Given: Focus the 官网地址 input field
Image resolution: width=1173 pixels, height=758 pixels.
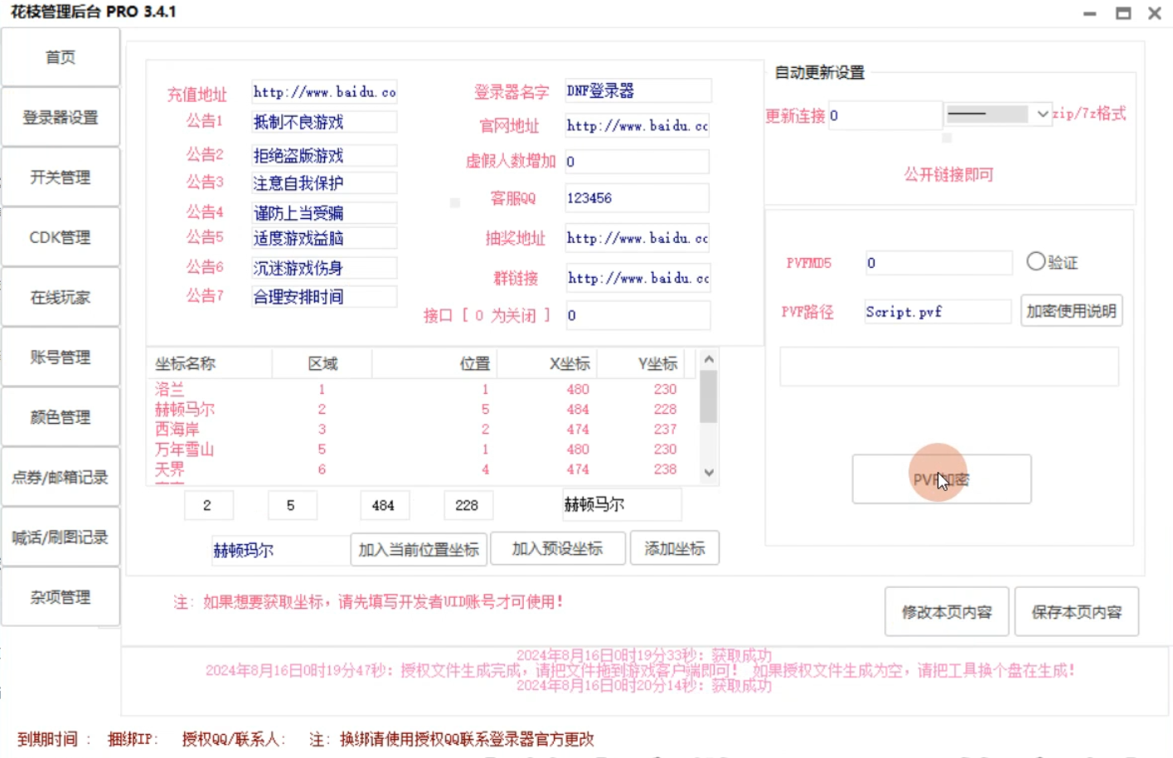Looking at the screenshot, I should (x=637, y=125).
